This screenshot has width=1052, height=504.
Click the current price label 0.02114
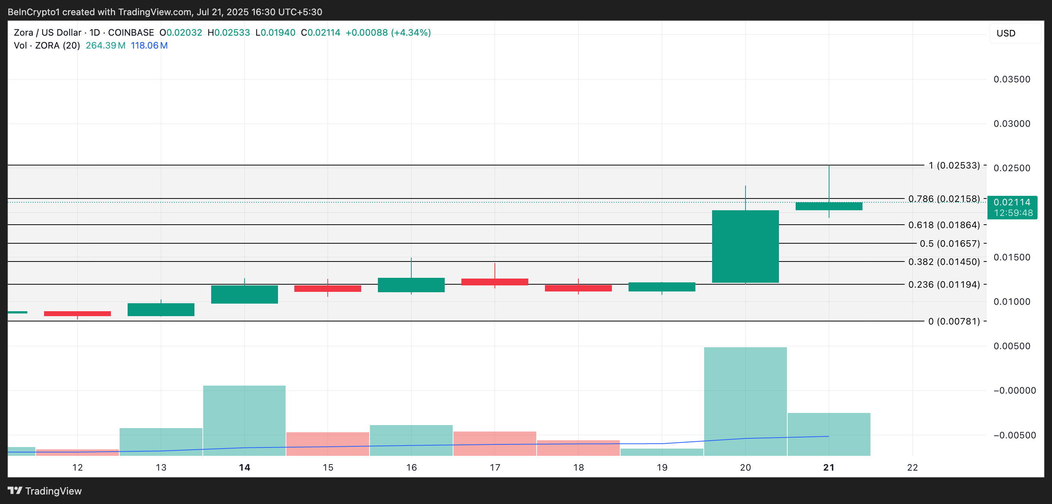[1013, 202]
